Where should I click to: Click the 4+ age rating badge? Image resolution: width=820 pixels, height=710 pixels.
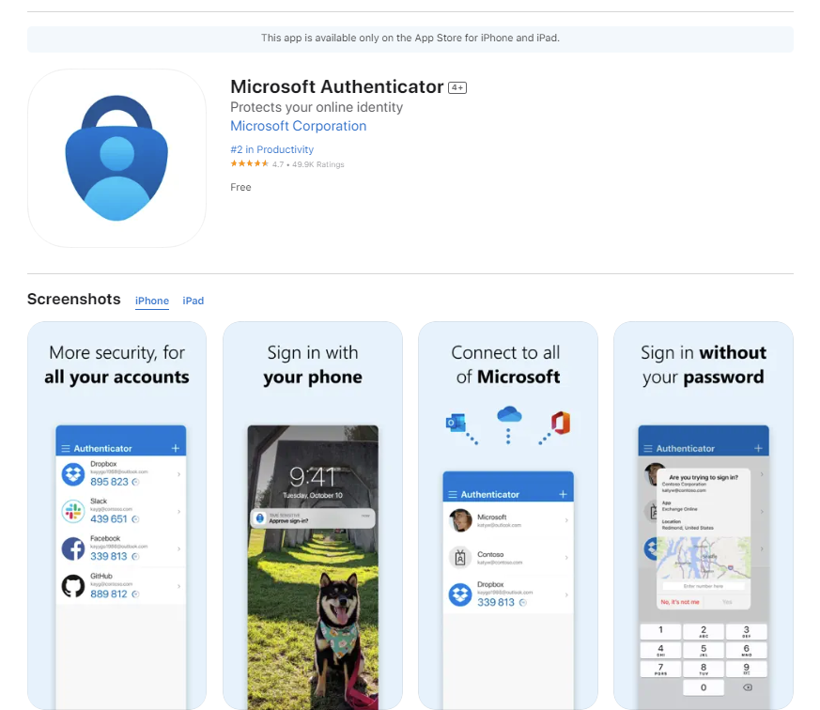(x=457, y=87)
